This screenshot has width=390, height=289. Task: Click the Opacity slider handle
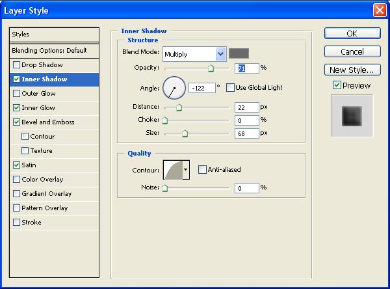click(x=211, y=68)
